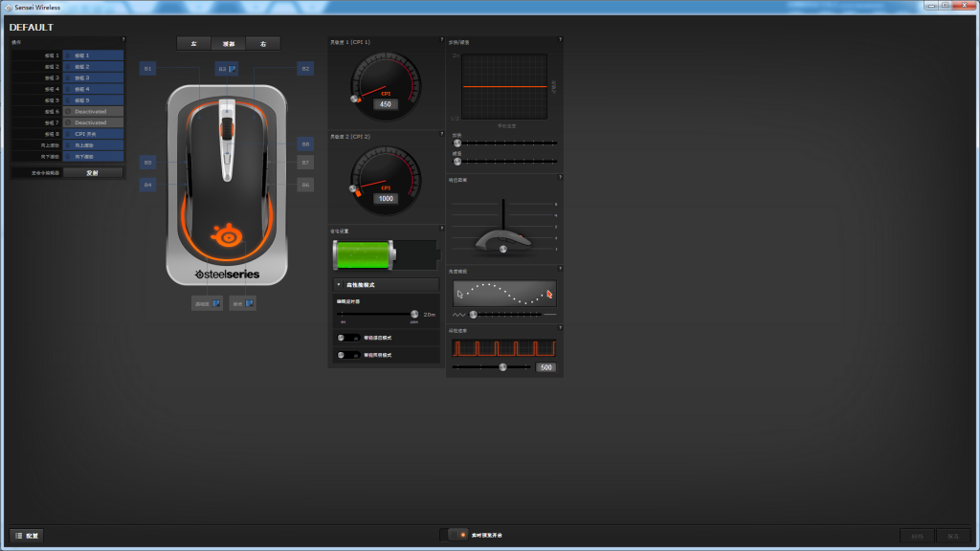This screenshot has width=980, height=551.
Task: Open the 按钮 4 action dropdown
Action: pyautogui.click(x=93, y=89)
